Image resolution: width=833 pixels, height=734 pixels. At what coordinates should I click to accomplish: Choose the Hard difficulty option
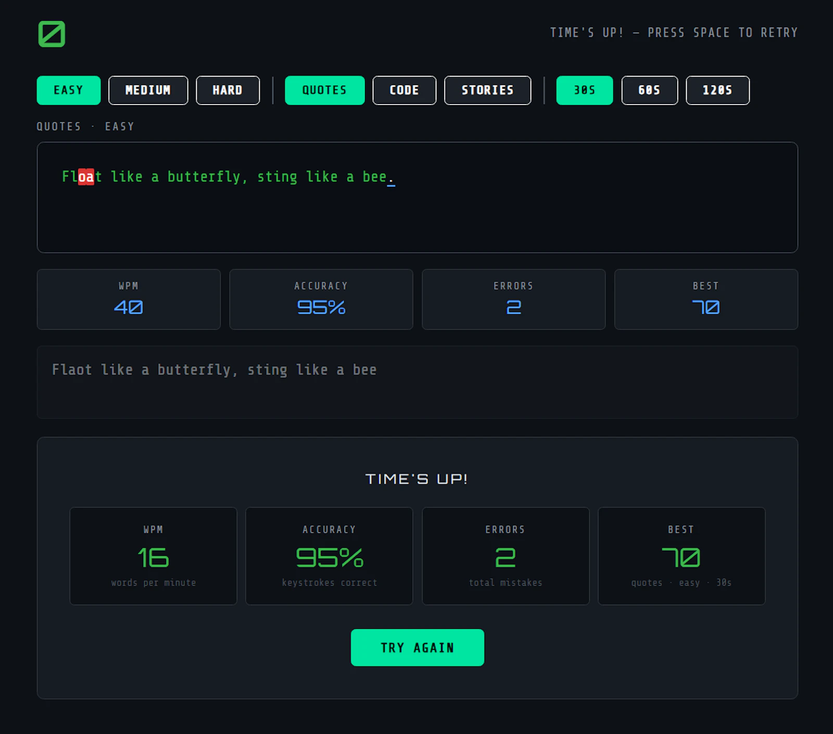click(228, 91)
